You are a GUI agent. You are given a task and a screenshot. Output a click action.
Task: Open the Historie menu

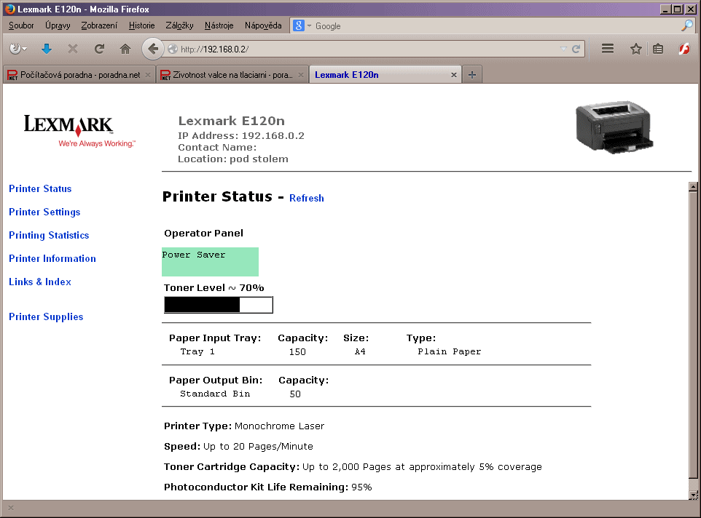[x=141, y=25]
